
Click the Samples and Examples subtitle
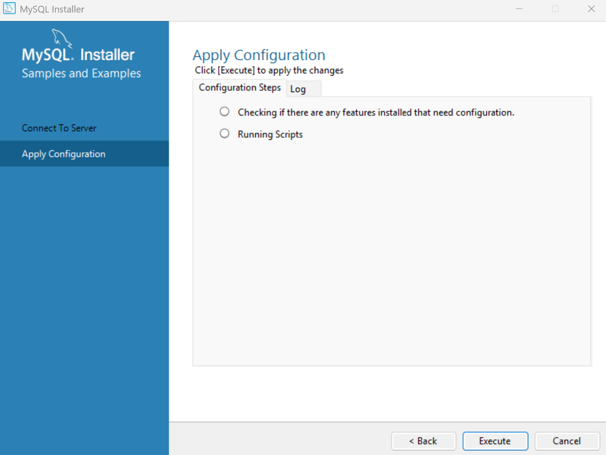[81, 73]
